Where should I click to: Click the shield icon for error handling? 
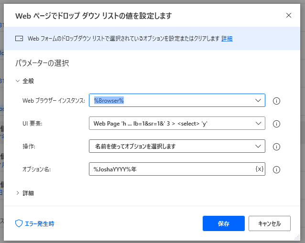point(19,223)
